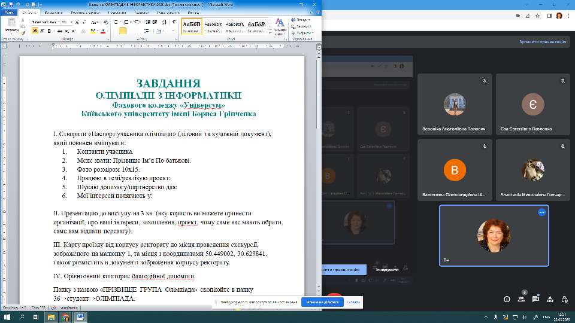Toggle Show paragraph marks pilcrow button
Viewport: 575px width, 323px height.
(x=174, y=22)
